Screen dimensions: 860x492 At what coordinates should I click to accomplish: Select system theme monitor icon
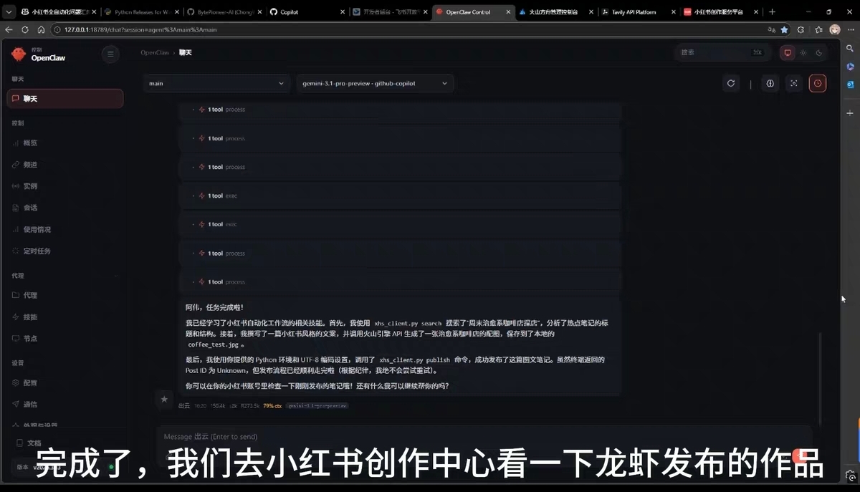pyautogui.click(x=788, y=52)
